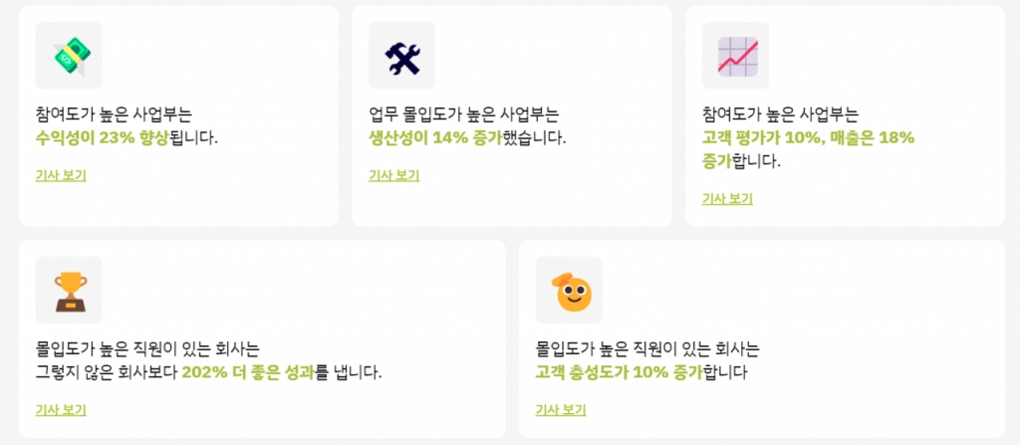Select the green 202% 더 좋은 성과 text
Image resolution: width=1020 pixels, height=445 pixels.
(248, 372)
